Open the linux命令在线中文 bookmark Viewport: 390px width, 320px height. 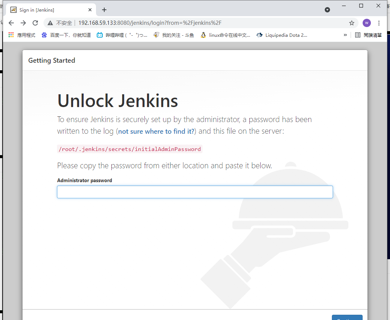coord(225,35)
